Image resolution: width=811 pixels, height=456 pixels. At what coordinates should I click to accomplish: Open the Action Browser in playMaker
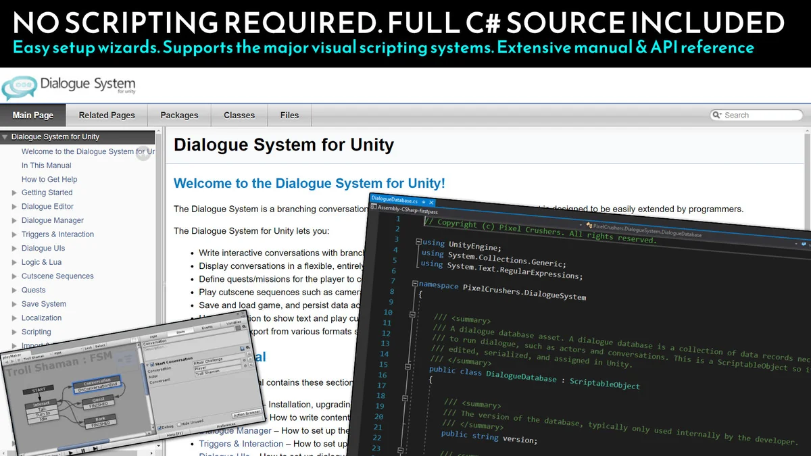pos(246,413)
